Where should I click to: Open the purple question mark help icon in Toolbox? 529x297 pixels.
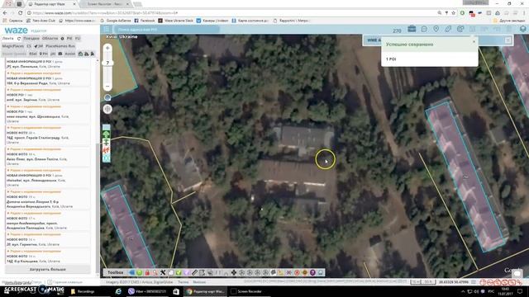pyautogui.click(x=312, y=272)
